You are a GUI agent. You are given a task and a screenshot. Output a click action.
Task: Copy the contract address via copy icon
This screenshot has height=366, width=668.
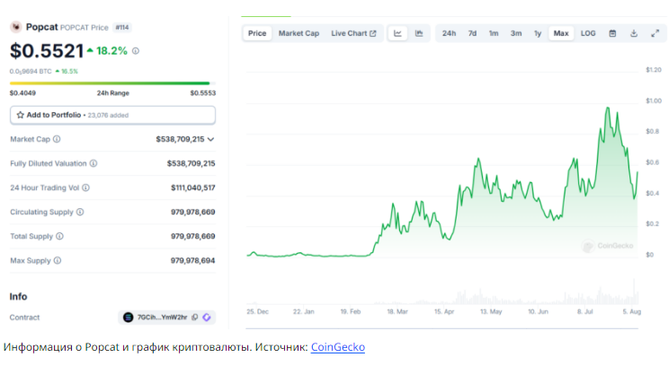(x=195, y=318)
